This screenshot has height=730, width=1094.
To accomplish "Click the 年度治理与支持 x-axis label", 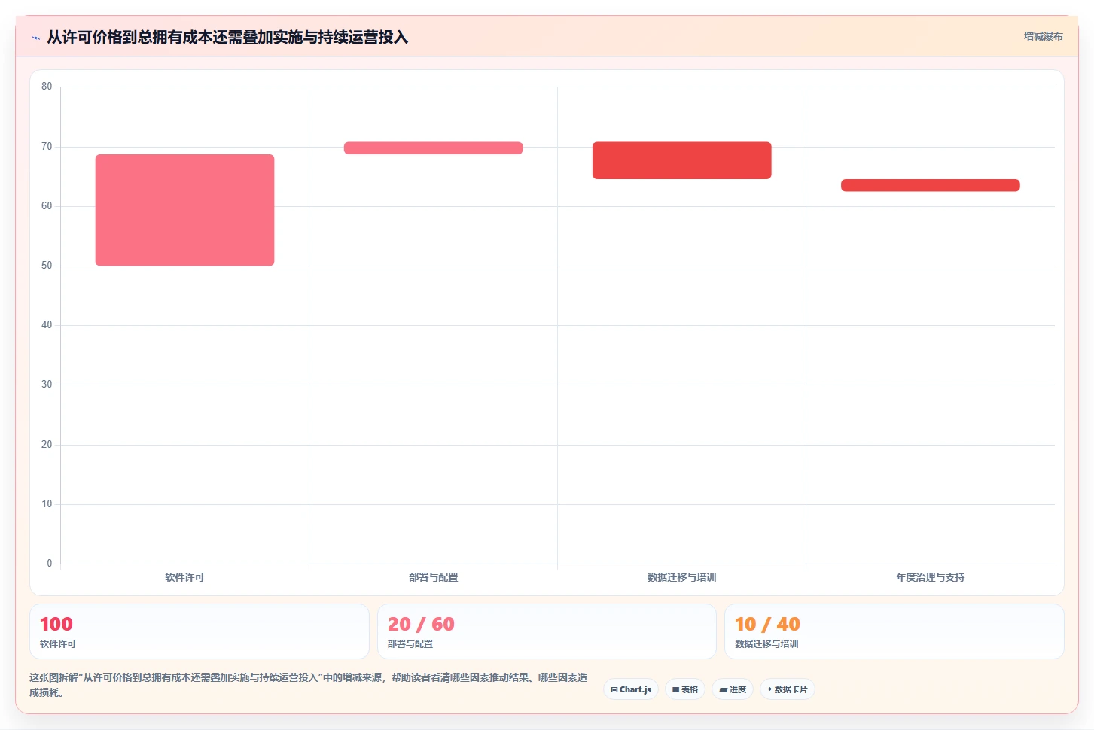I will (930, 577).
